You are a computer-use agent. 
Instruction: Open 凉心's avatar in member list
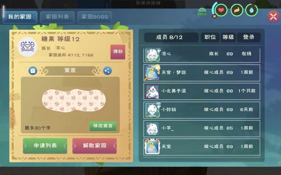point(153,55)
